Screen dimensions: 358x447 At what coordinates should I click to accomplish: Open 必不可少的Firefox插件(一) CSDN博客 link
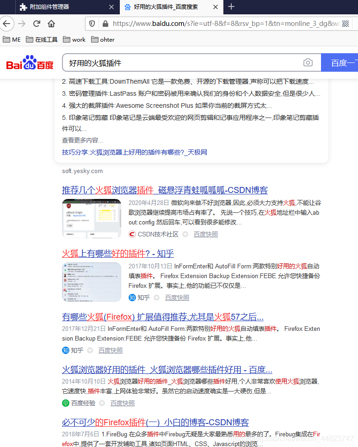(x=155, y=422)
